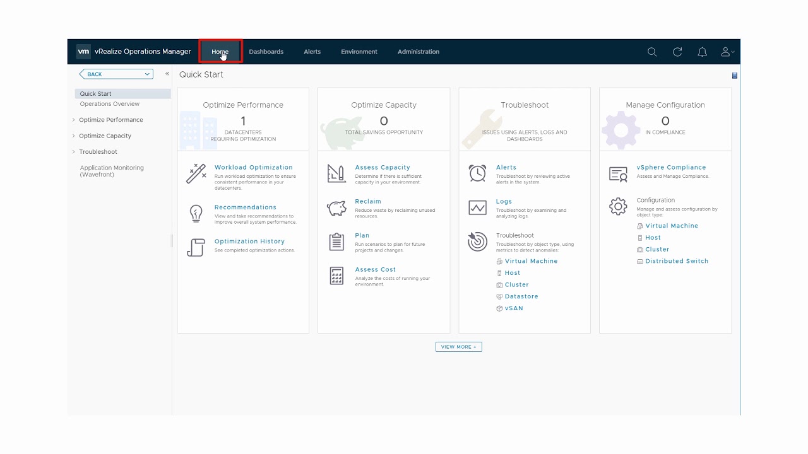This screenshot has height=454, width=808.
Task: Open the BACK navigation dropdown
Action: [116, 74]
